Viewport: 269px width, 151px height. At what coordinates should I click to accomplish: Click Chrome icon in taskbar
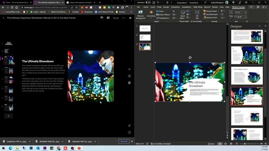(x=59, y=148)
